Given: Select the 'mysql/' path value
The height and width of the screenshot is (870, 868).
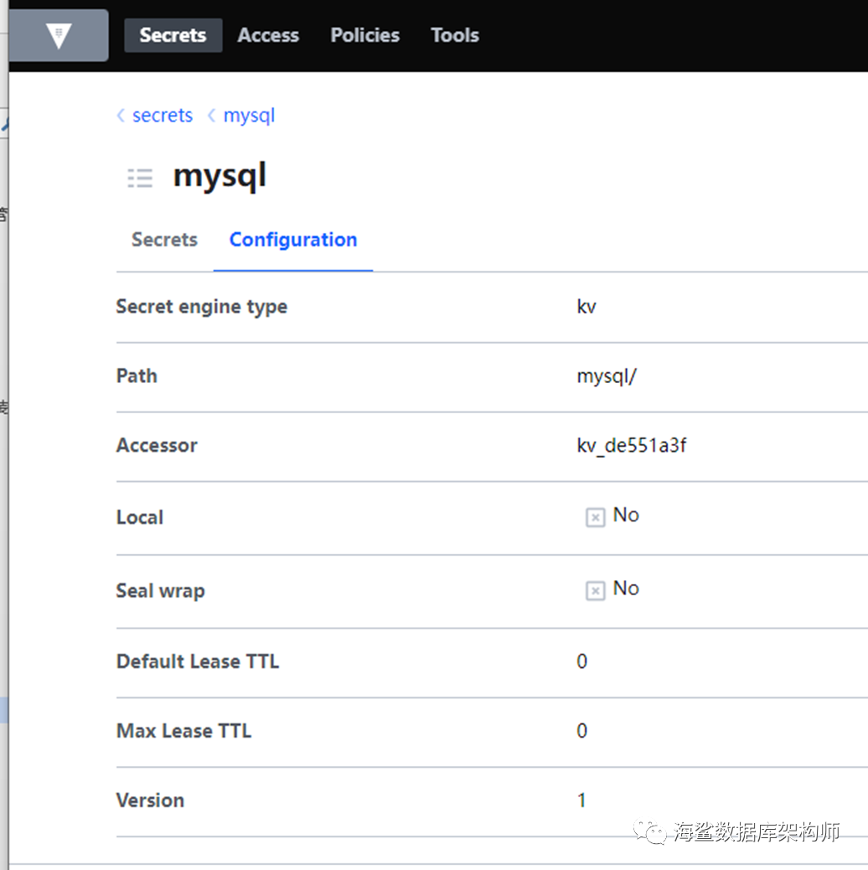Looking at the screenshot, I should (607, 376).
